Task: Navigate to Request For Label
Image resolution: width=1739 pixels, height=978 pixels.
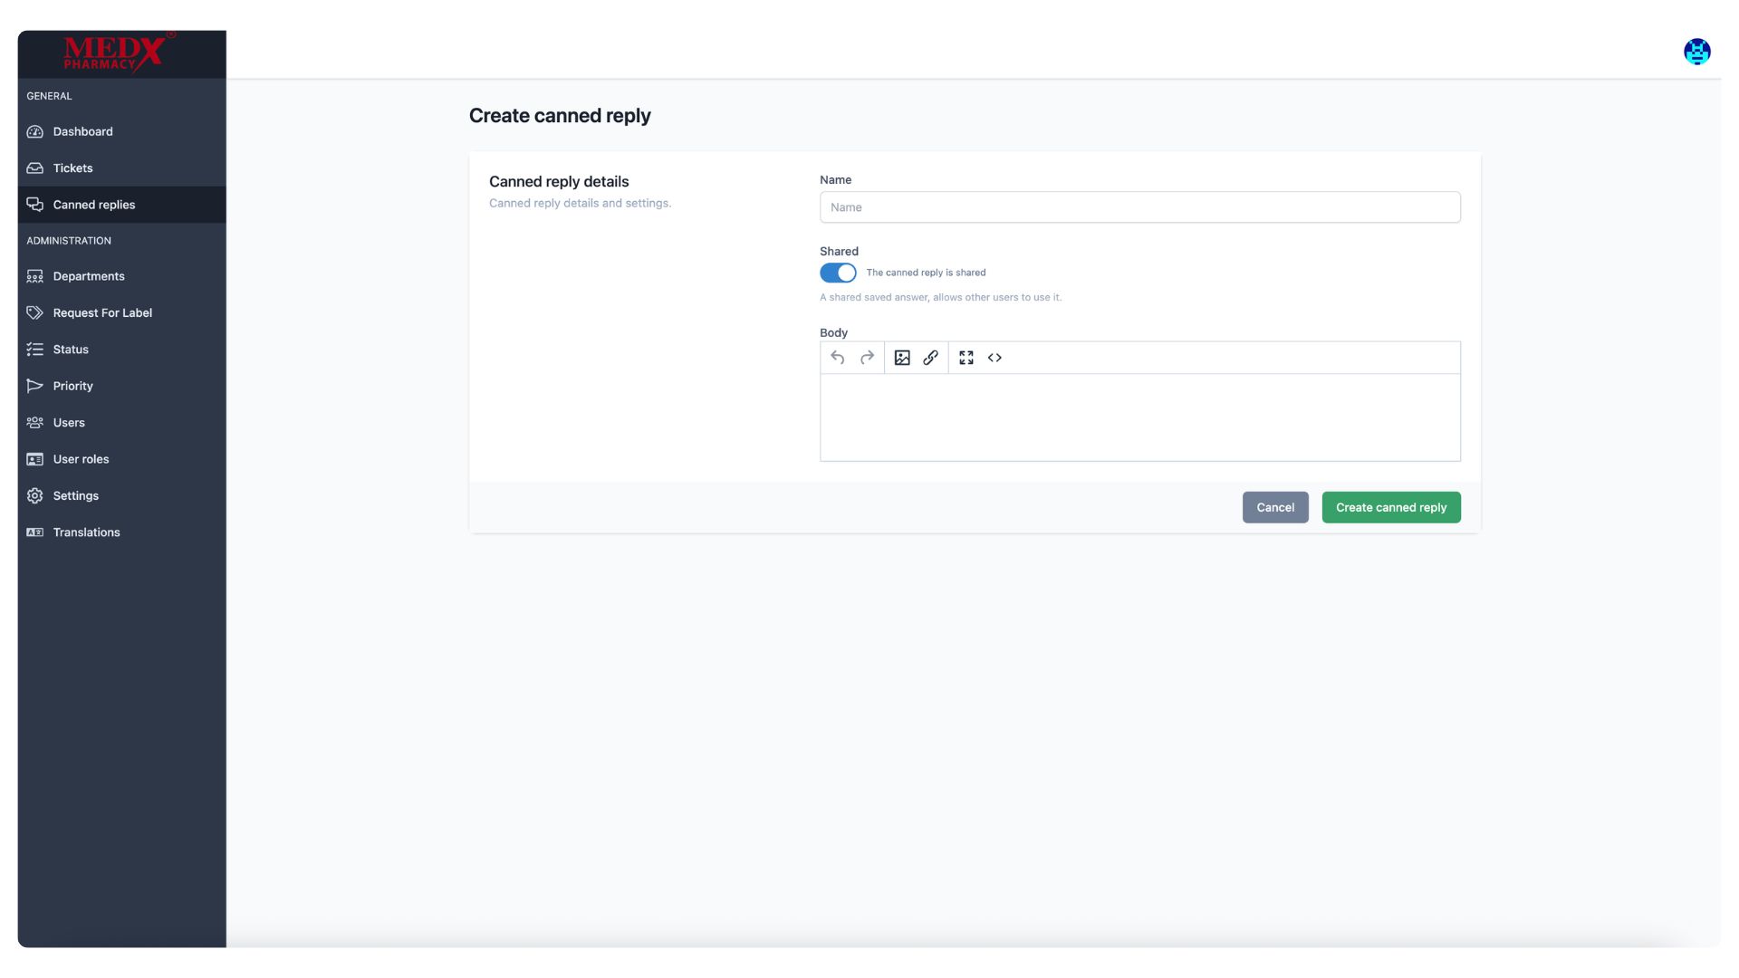Action: pyautogui.click(x=121, y=312)
